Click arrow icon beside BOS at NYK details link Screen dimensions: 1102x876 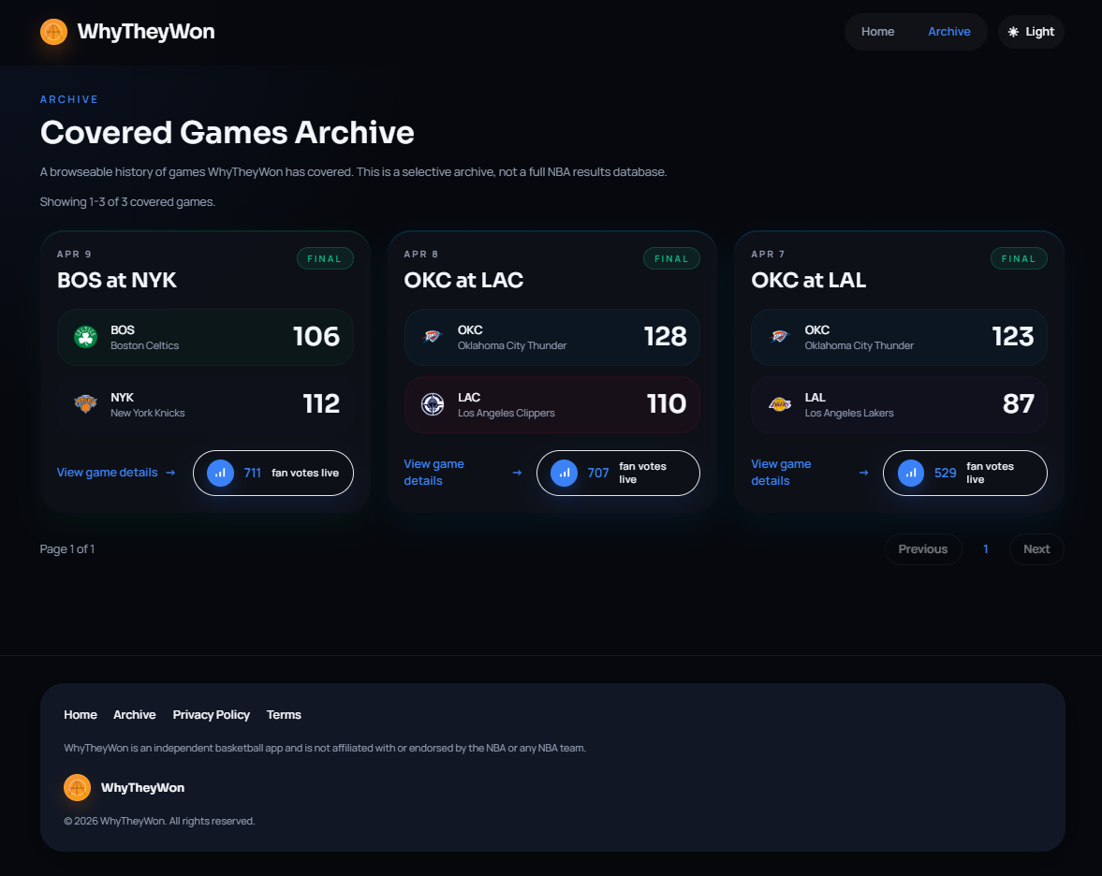click(170, 473)
